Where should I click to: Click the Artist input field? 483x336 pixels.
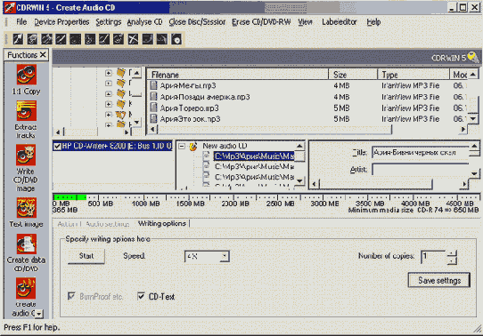tap(420, 169)
